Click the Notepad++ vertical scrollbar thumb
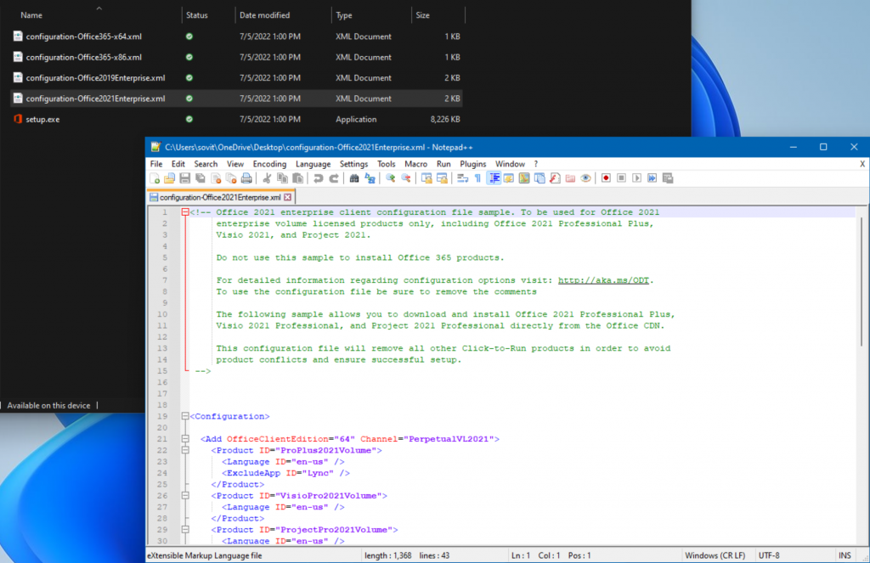Viewport: 870px width, 563px height. (x=862, y=280)
